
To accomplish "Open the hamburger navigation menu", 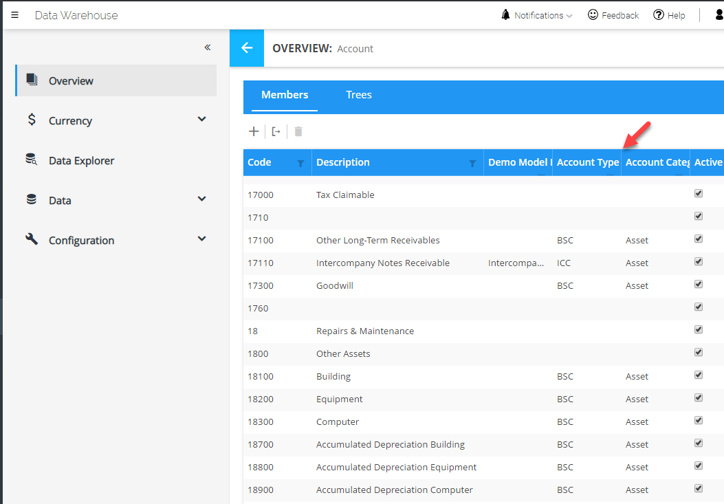I will (15, 15).
